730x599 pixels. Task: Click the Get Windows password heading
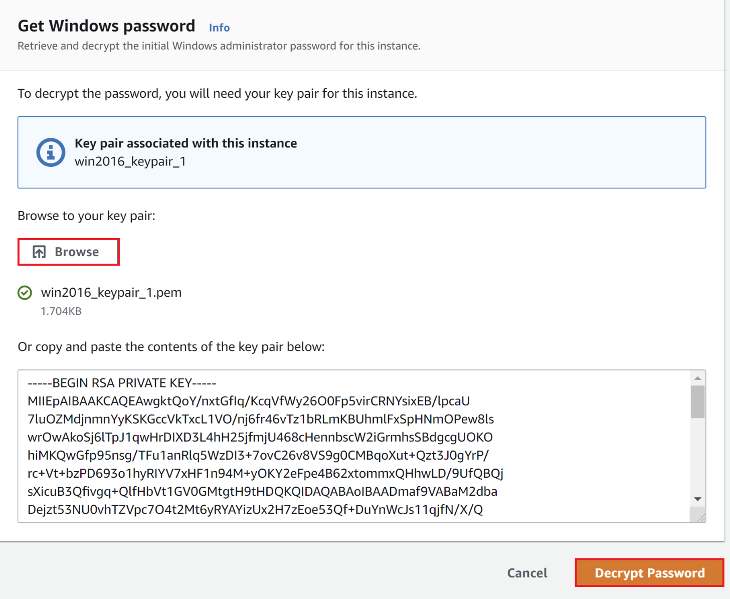106,26
